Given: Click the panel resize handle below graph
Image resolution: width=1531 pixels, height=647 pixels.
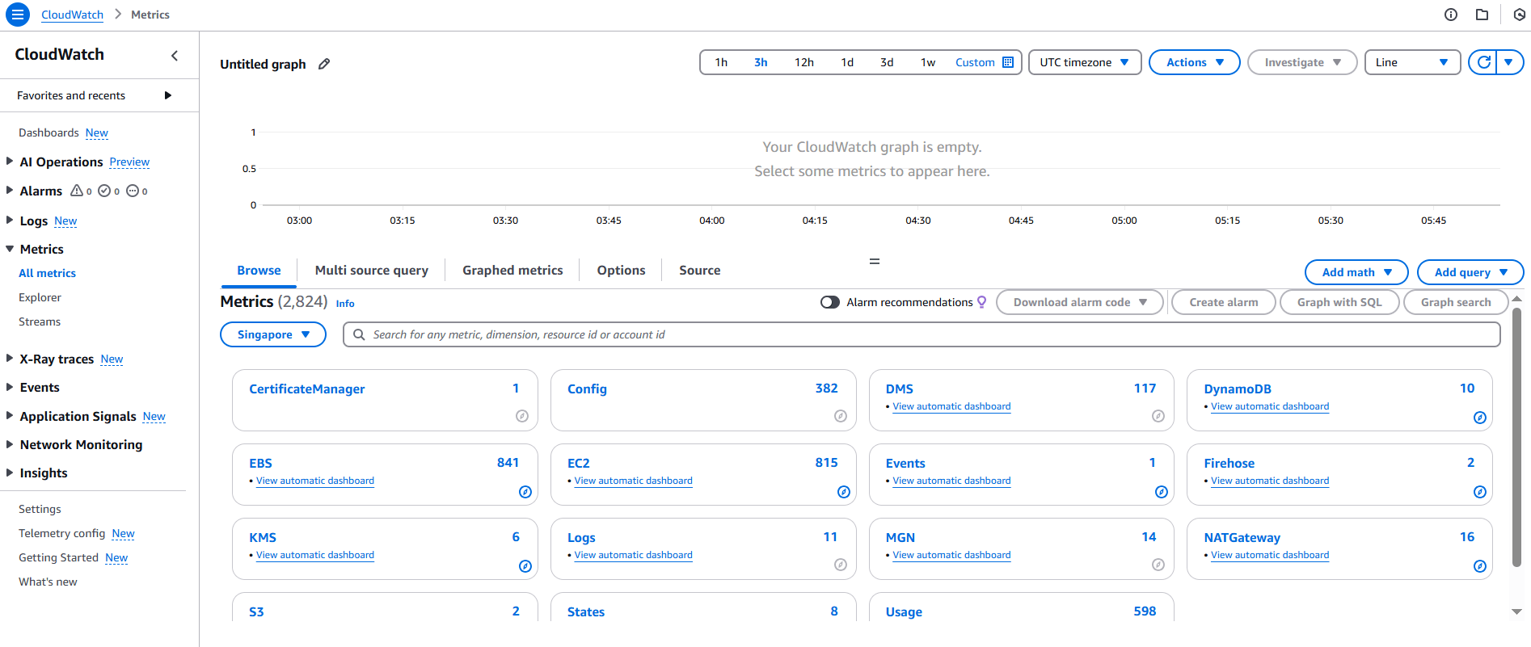Looking at the screenshot, I should pyautogui.click(x=874, y=261).
